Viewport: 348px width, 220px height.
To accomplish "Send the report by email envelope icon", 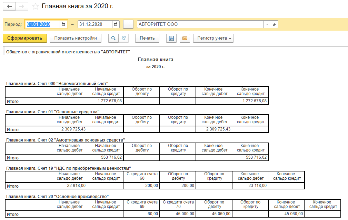I will pyautogui.click(x=185, y=38).
